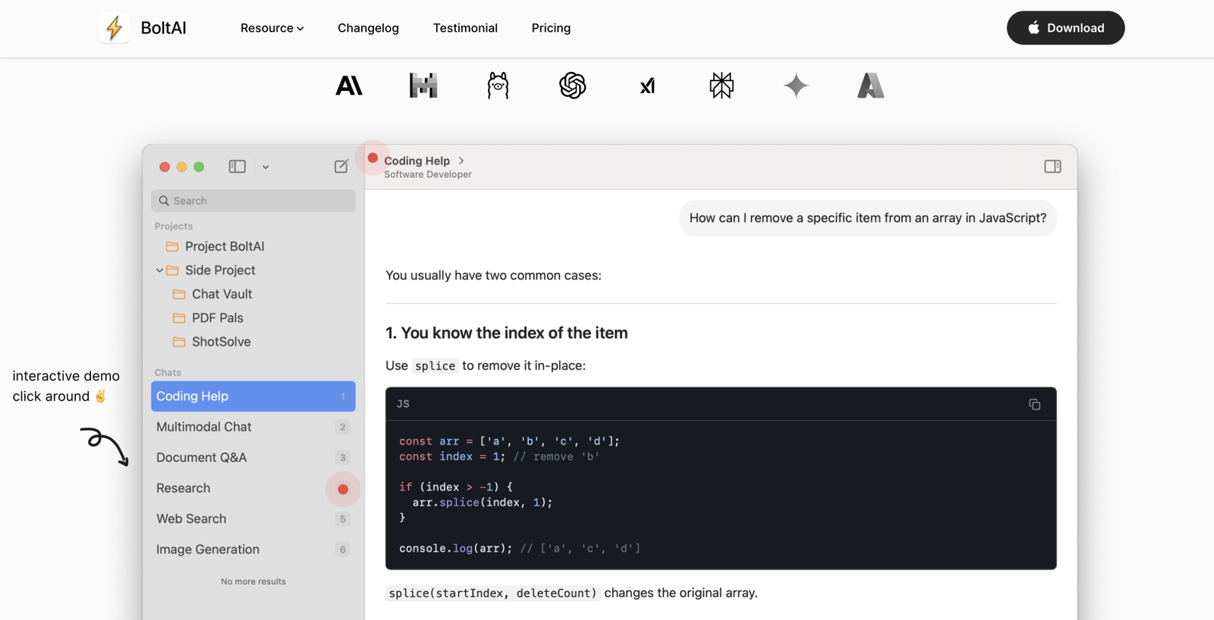
Task: Select the Document Q&A chat
Action: pos(253,458)
